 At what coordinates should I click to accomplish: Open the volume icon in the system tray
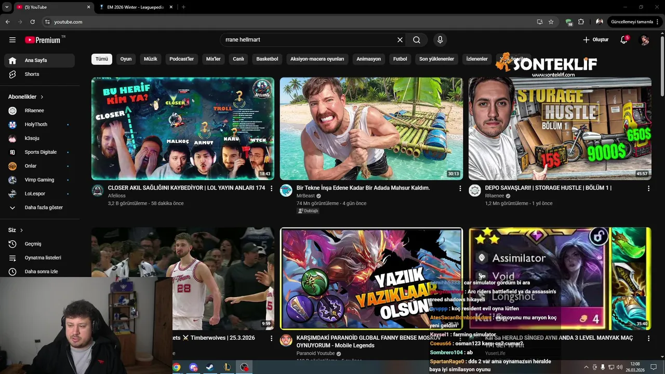click(x=619, y=367)
